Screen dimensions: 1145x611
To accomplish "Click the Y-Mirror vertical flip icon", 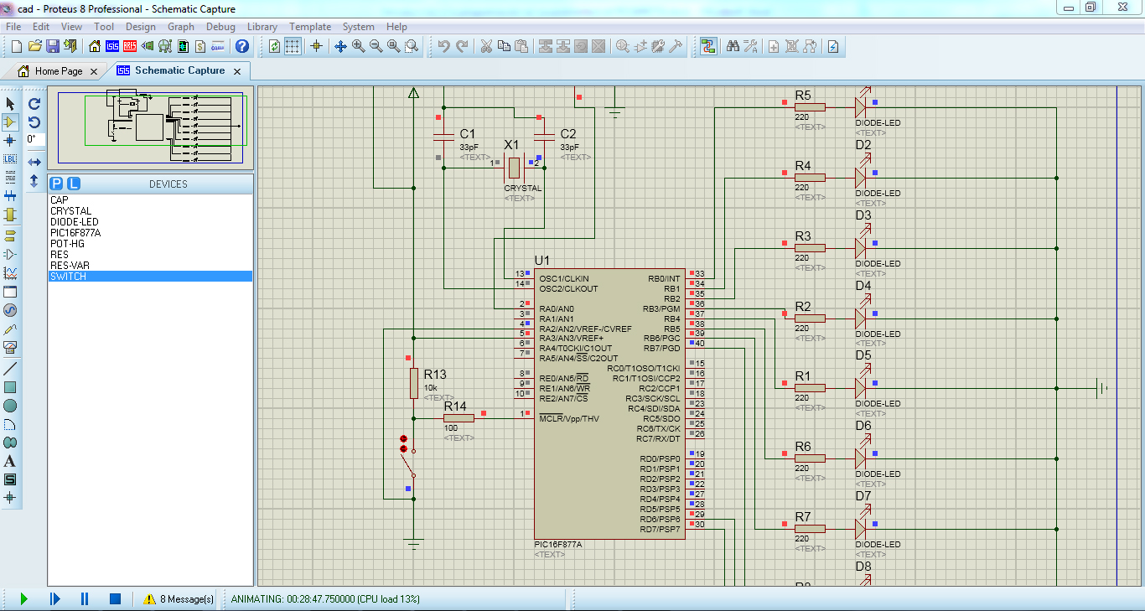I will [34, 180].
